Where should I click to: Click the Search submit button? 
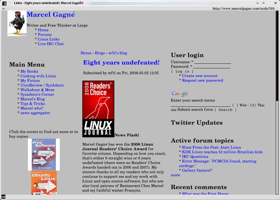tap(225, 110)
